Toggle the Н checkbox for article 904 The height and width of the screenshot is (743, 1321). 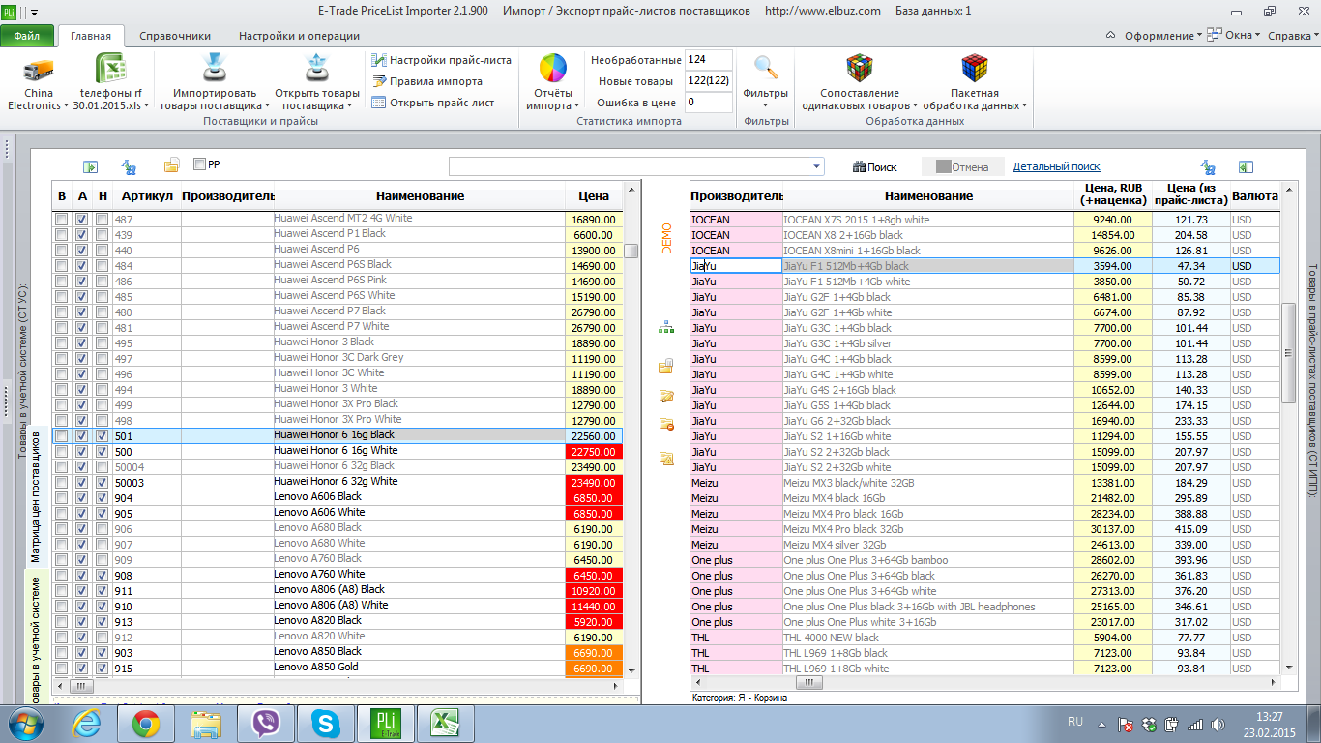tap(102, 498)
